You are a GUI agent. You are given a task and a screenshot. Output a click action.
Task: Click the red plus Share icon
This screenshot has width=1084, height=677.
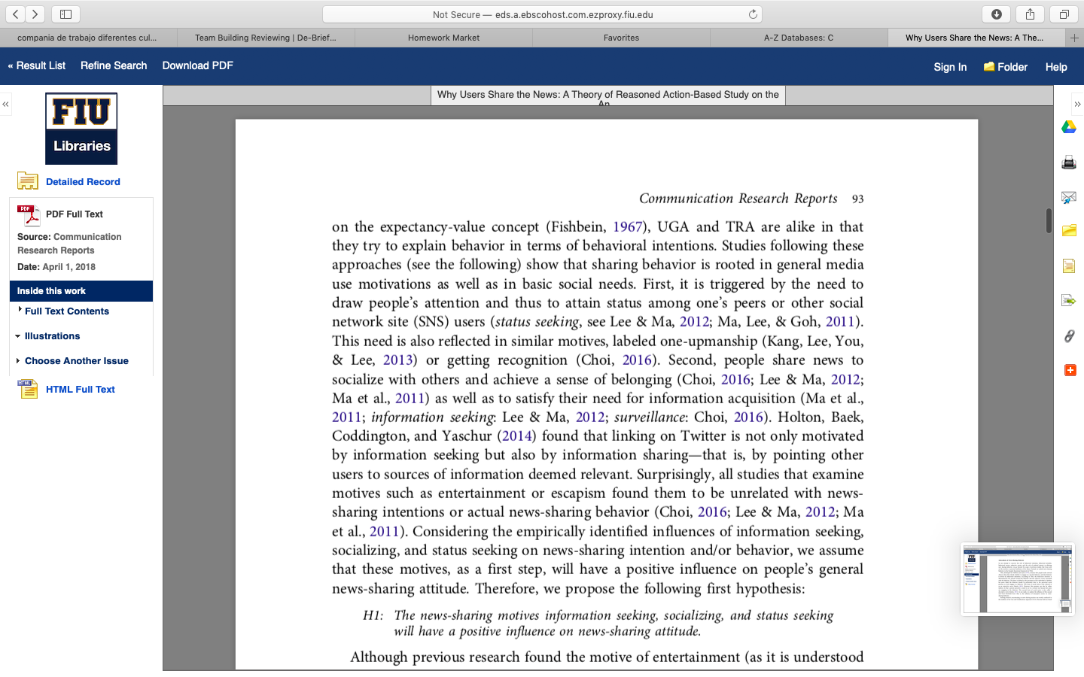[1070, 370]
